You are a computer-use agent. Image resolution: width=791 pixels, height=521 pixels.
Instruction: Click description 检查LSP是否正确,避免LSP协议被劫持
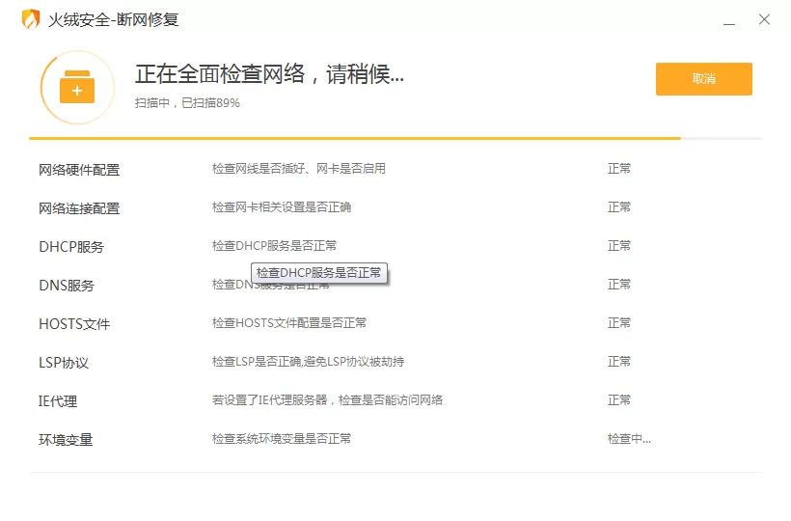coord(308,362)
